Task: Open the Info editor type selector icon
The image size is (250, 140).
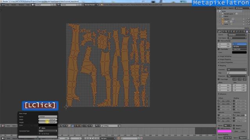Action: pos(3,5)
